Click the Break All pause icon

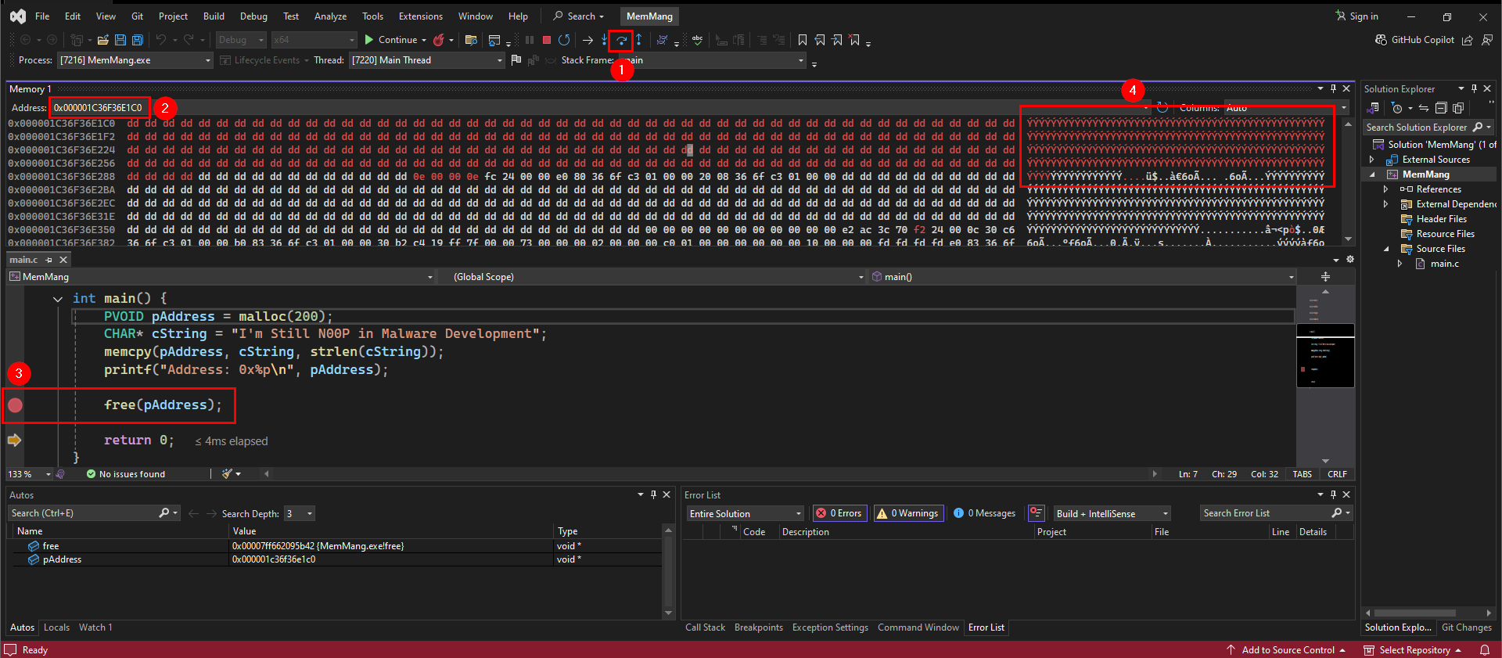click(x=530, y=40)
